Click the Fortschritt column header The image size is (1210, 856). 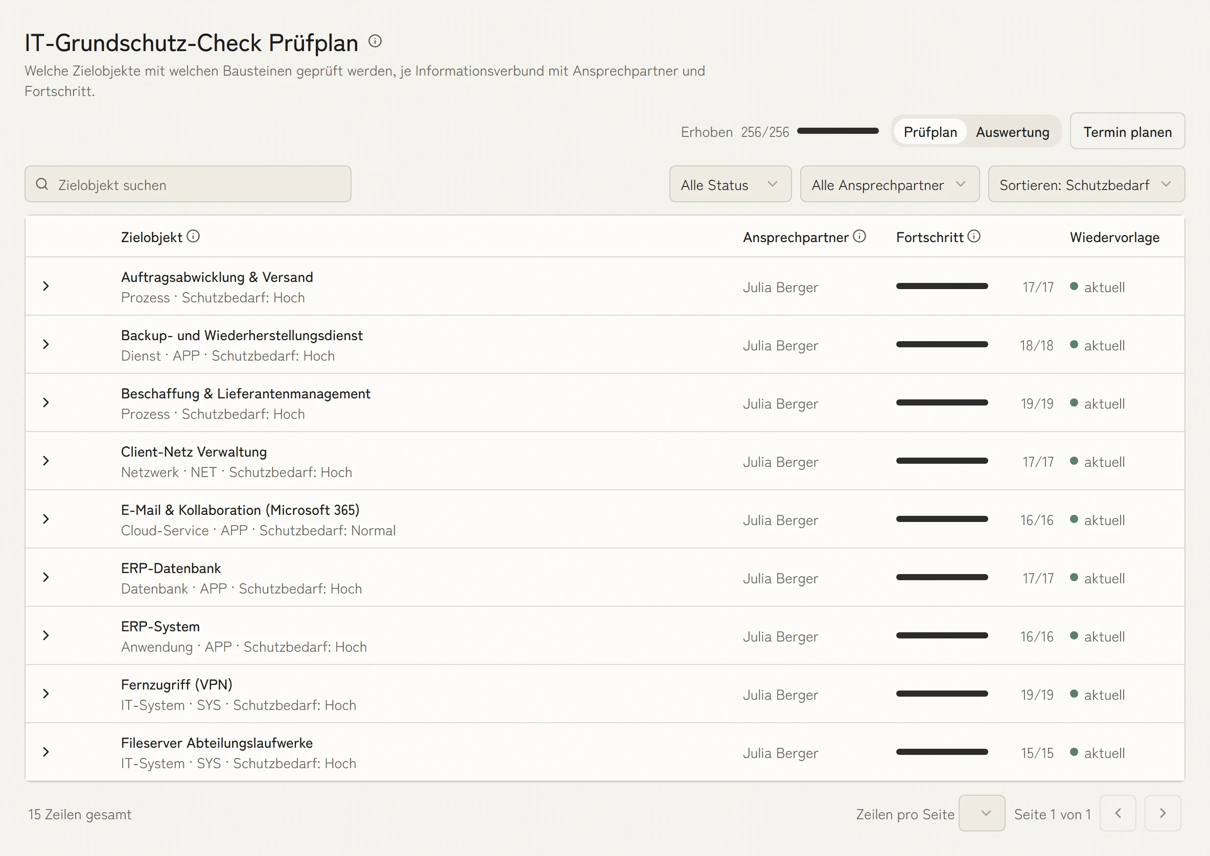[x=929, y=237]
